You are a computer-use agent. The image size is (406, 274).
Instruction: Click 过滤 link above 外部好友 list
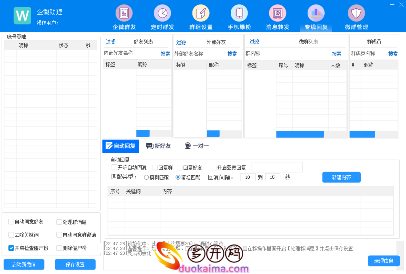coord(181,42)
